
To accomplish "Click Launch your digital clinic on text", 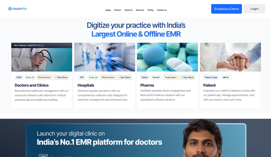I will [71, 133].
